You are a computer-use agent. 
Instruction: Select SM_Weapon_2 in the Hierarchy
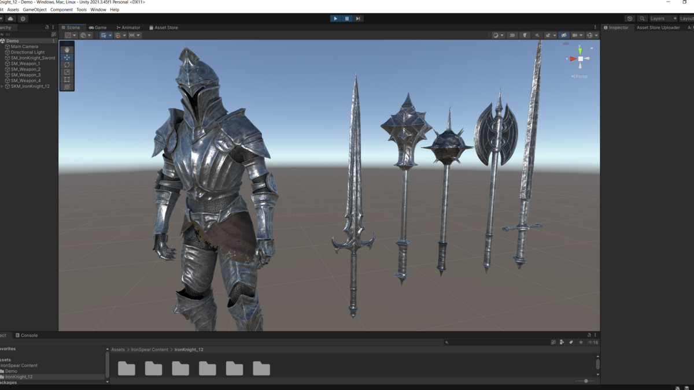[x=25, y=69]
